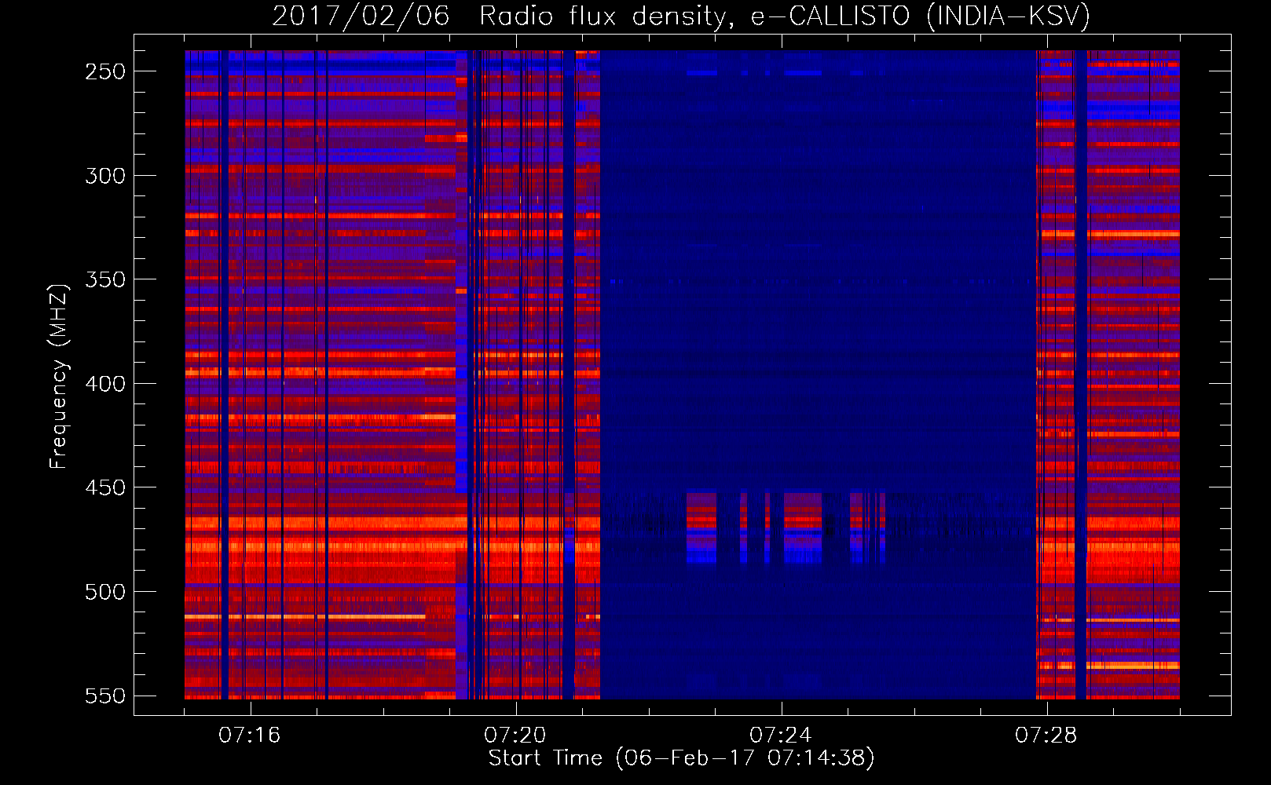The image size is (1271, 785).
Task: Click the 250 frequency tick label
Action: 105,71
